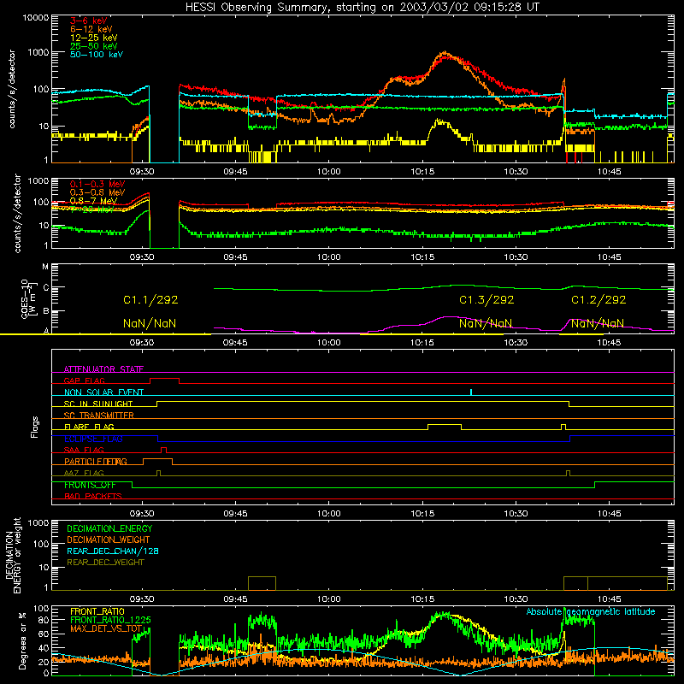Click the MAX_DET_VS_TOT legend label
Screen dimensions: 684x684
click(106, 628)
